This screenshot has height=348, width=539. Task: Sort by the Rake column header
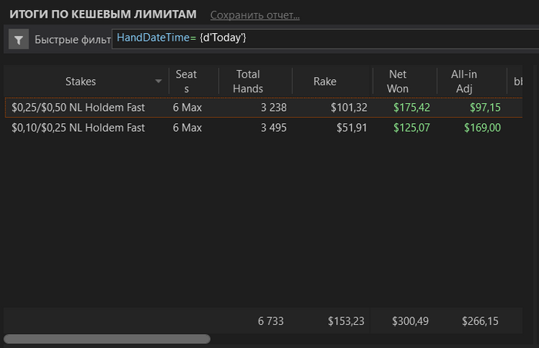tap(324, 82)
